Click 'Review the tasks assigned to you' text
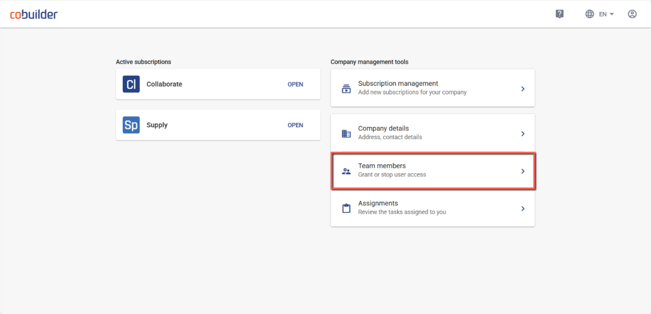The width and height of the screenshot is (651, 314). click(402, 212)
